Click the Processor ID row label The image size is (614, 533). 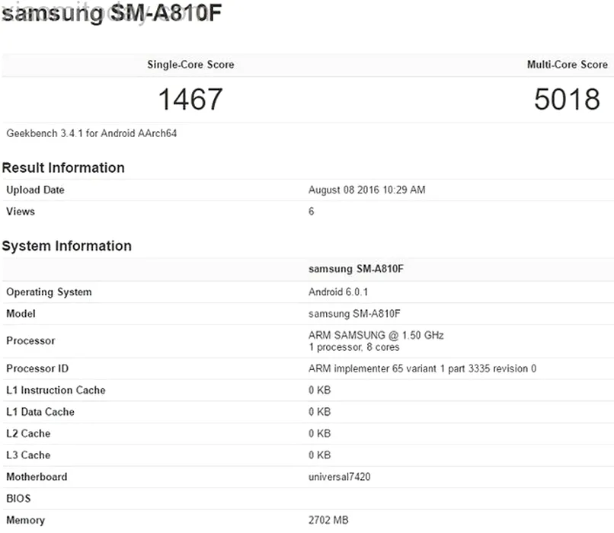(37, 369)
